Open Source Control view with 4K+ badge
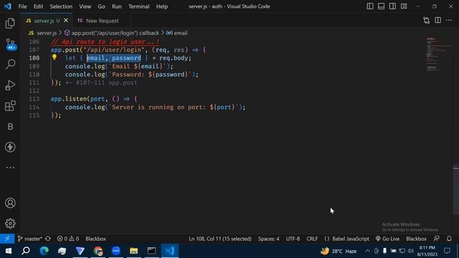459x258 pixels. click(10, 44)
